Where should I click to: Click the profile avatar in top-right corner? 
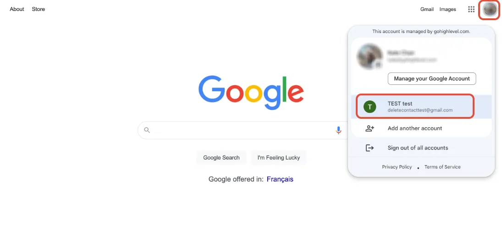tap(489, 10)
